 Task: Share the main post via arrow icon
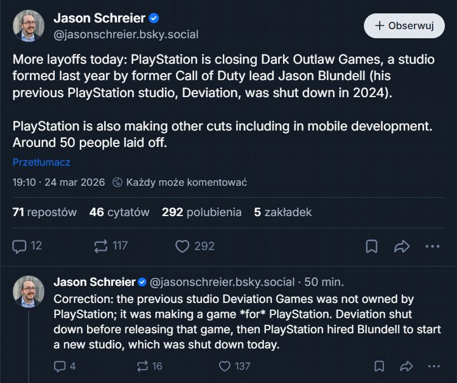pyautogui.click(x=402, y=246)
